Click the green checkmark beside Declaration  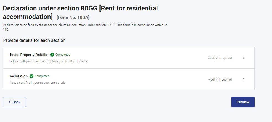(31, 76)
